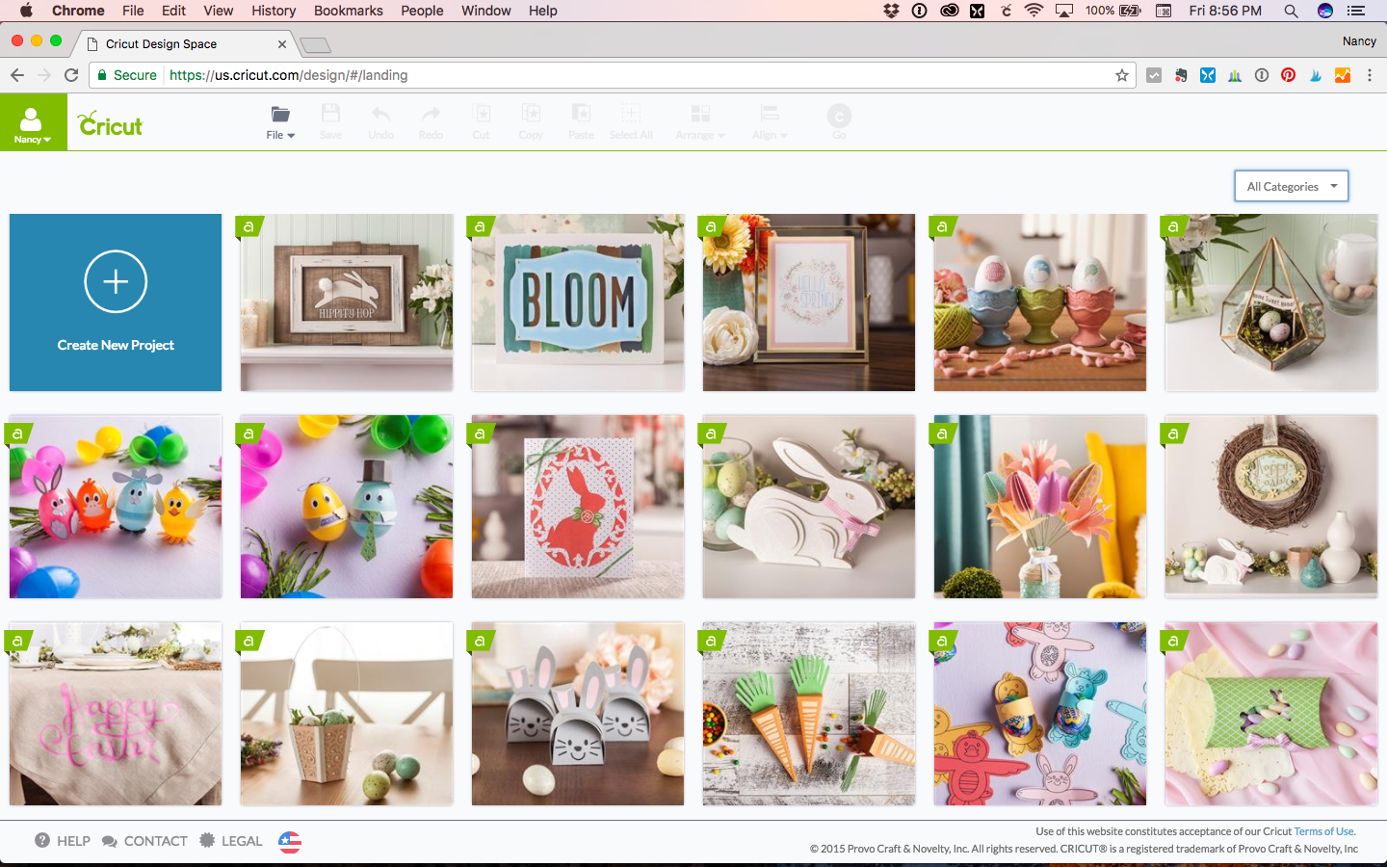Open the All Categories dropdown
The height and width of the screenshot is (867, 1387).
(x=1291, y=186)
